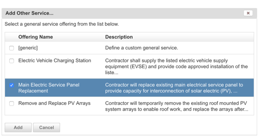This screenshot has width=264, height=139.
Task: Click the highlighted main electrical panel description
Action: point(174,88)
